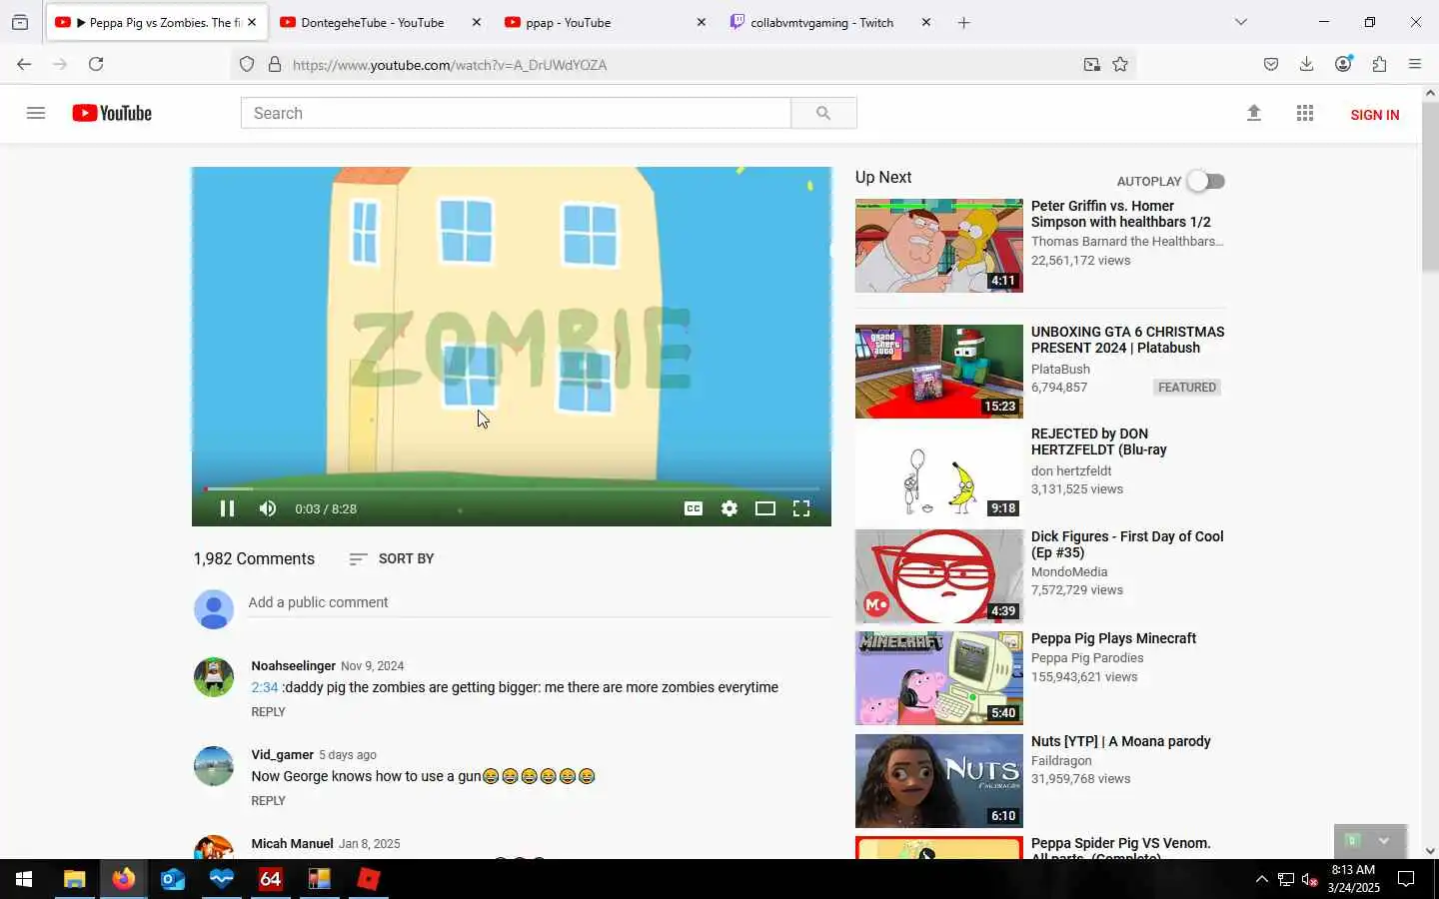Click the tracking protection shield icon
Viewport: 1439px width, 899px height.
(x=247, y=65)
